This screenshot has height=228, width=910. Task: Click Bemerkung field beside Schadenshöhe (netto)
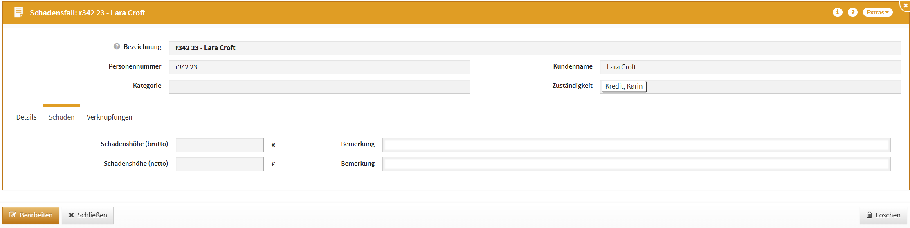tap(636, 164)
